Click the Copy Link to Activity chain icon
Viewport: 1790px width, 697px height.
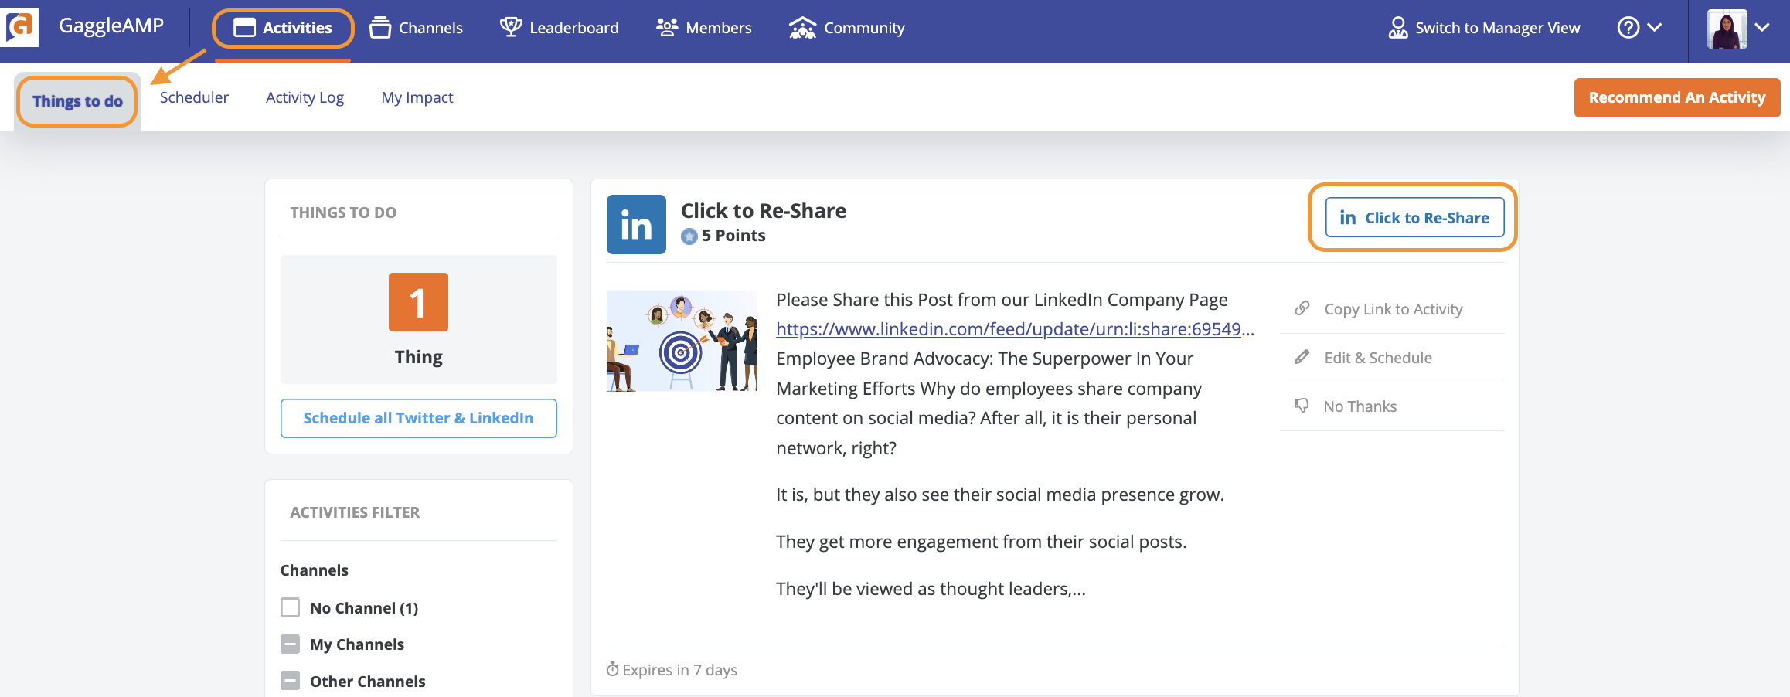click(x=1302, y=308)
